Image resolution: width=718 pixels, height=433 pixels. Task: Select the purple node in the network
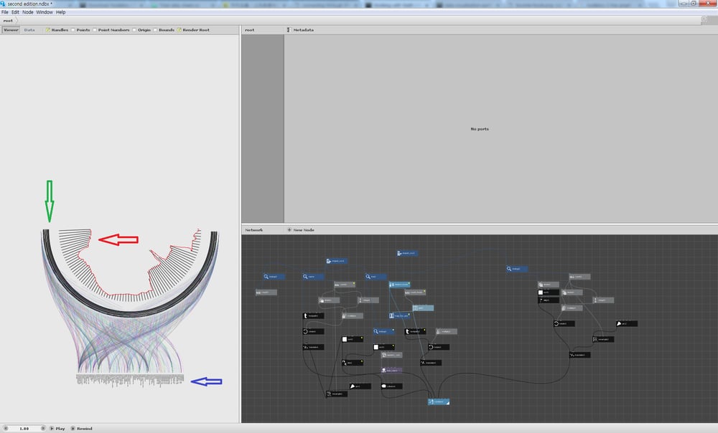click(x=391, y=371)
